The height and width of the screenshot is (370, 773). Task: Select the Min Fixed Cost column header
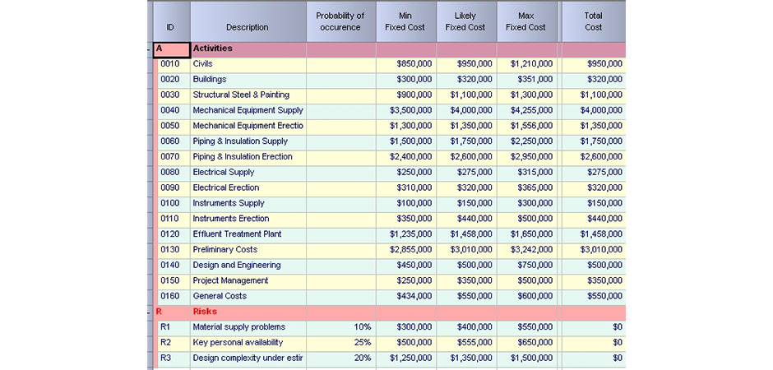(x=405, y=21)
